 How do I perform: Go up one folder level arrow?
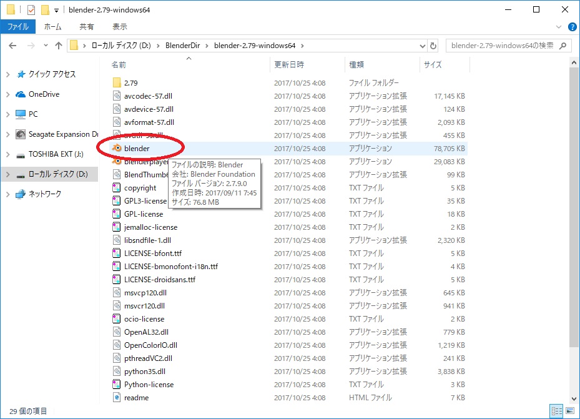click(x=59, y=46)
